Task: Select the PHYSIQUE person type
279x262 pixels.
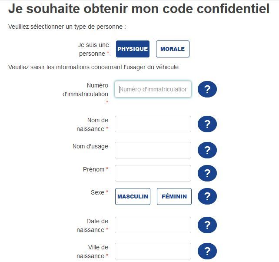Action: tap(133, 49)
